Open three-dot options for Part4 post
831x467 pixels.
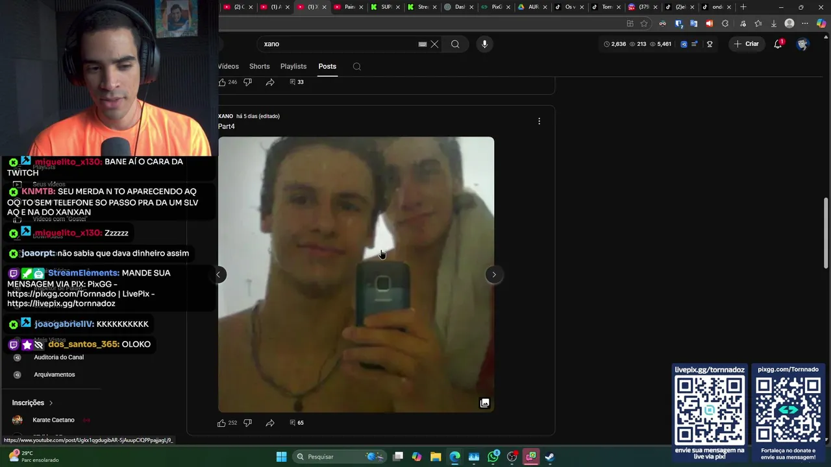[539, 121]
